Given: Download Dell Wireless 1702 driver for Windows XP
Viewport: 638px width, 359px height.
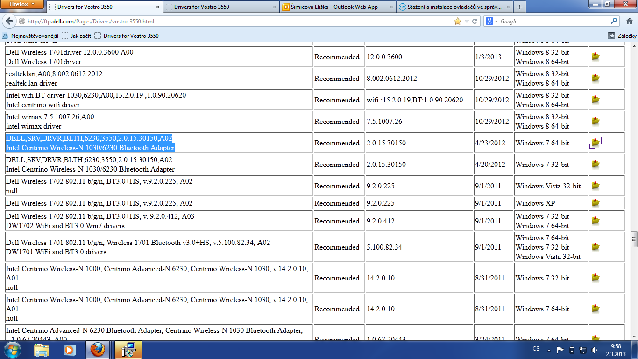Looking at the screenshot, I should [595, 203].
